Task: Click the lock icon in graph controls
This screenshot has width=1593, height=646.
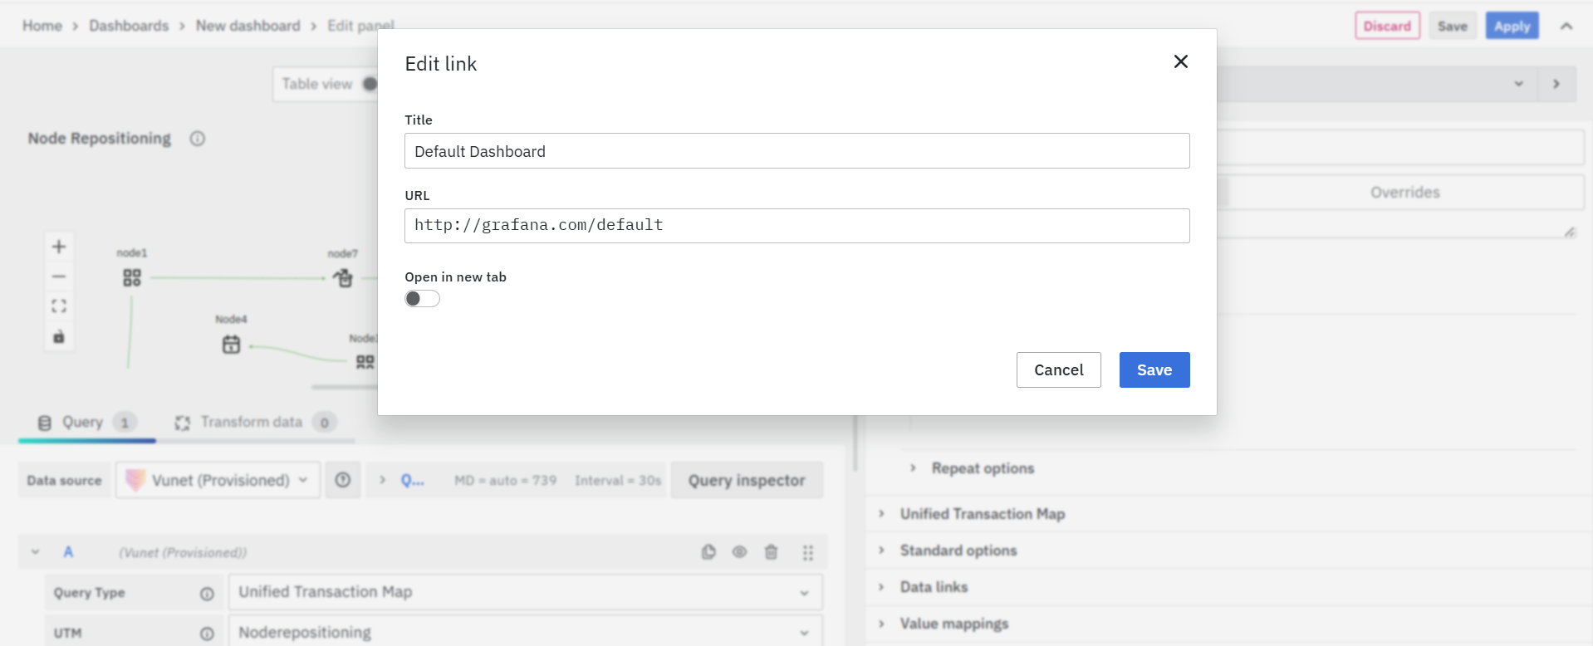Action: click(59, 336)
